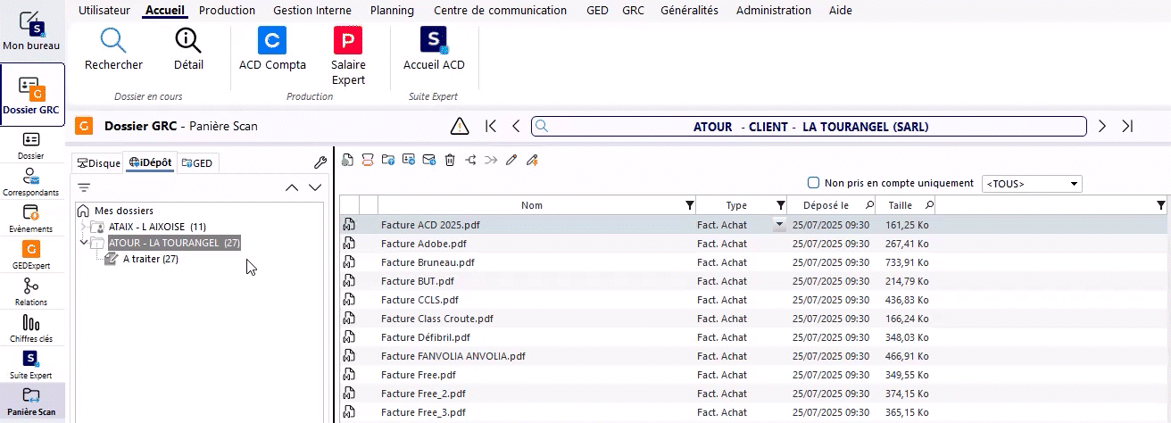
Task: Open the Production menu
Action: (x=227, y=11)
